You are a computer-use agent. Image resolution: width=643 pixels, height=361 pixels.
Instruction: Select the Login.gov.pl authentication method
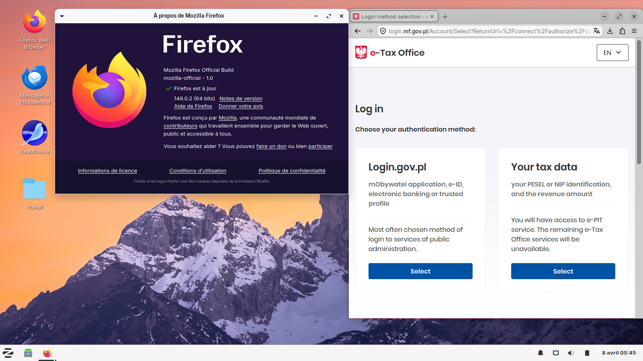pos(420,271)
